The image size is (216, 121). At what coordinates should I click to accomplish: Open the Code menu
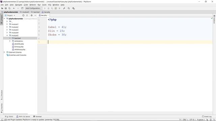pos(26,5)
